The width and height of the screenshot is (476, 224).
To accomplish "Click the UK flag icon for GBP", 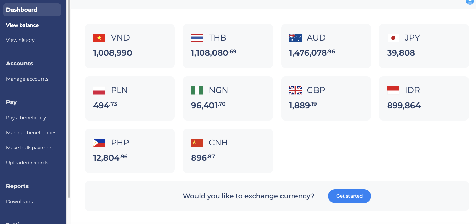I will pyautogui.click(x=295, y=90).
